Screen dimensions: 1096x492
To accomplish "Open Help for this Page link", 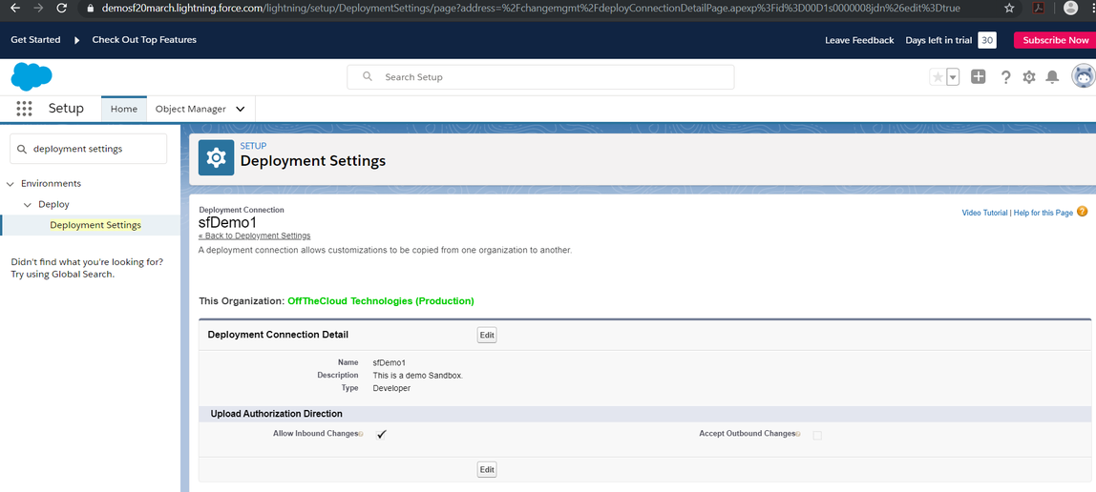I will [1043, 213].
